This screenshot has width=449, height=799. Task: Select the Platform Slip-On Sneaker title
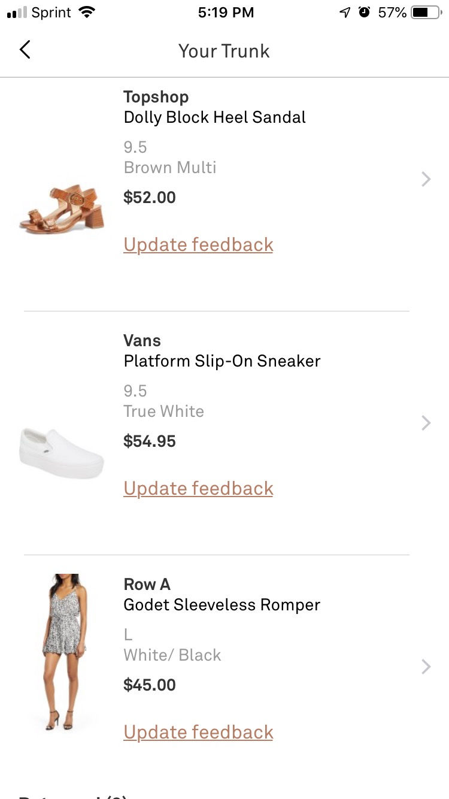[x=222, y=361]
